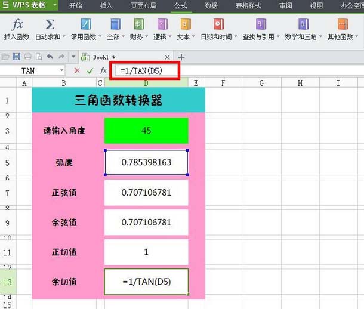Expand the Common Functions (常用函数) dropdown arrow
The height and width of the screenshot is (309, 364).
pyautogui.click(x=100, y=36)
